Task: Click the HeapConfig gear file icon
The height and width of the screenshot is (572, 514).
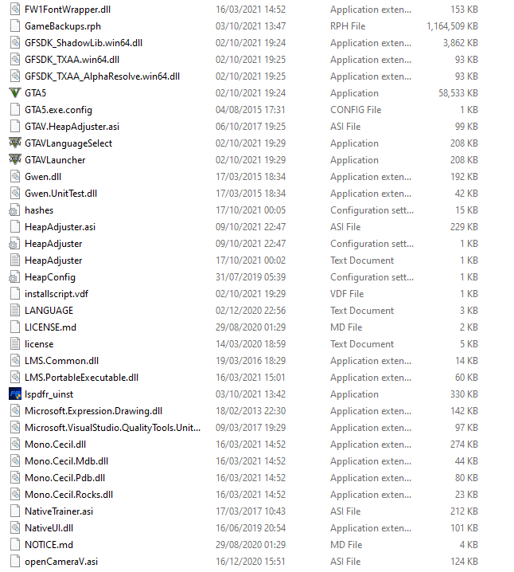Action: pyautogui.click(x=15, y=277)
